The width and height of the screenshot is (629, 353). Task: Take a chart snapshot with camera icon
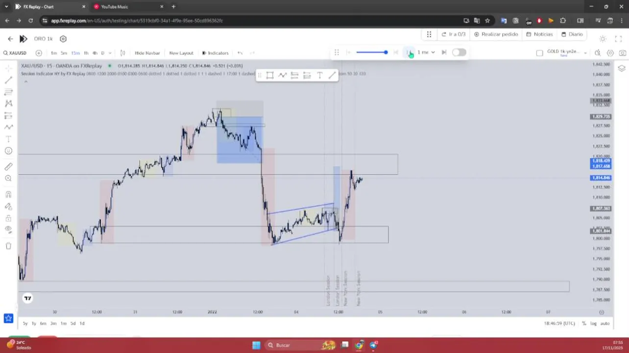click(623, 53)
